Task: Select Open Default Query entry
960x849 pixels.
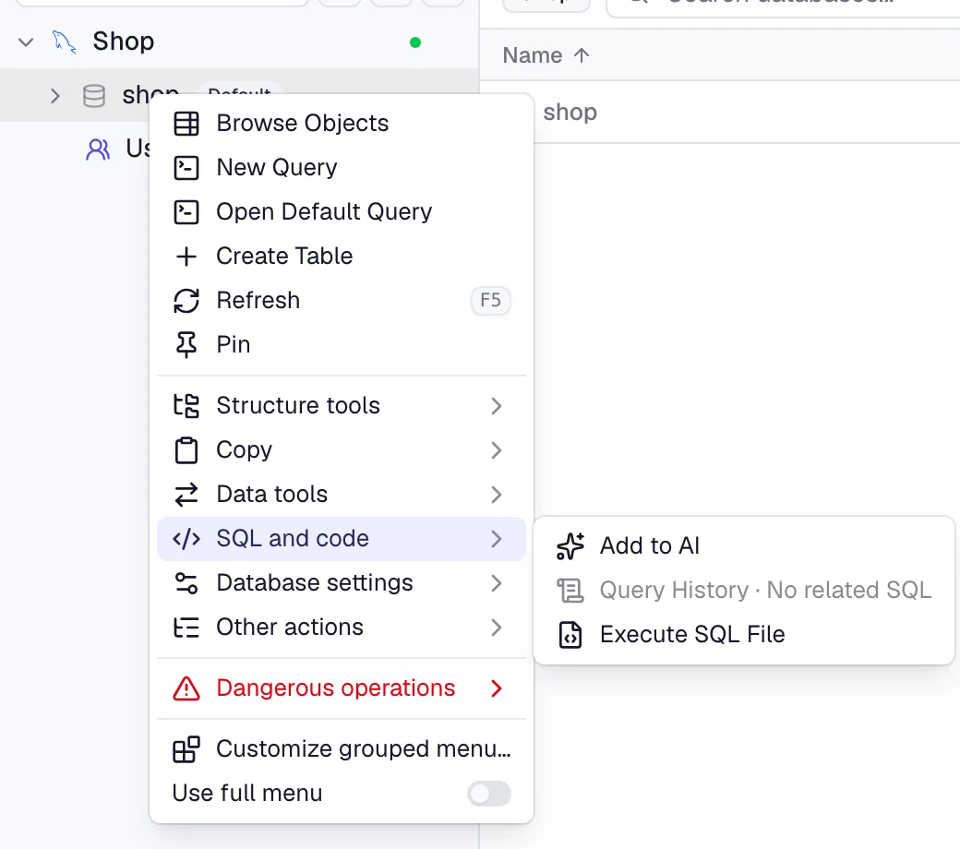Action: click(x=342, y=212)
